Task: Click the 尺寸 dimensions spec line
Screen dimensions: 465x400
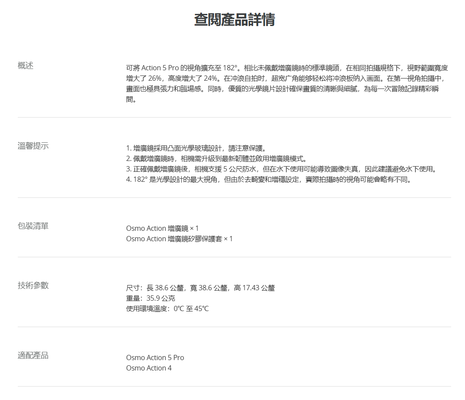Action: tap(200, 288)
